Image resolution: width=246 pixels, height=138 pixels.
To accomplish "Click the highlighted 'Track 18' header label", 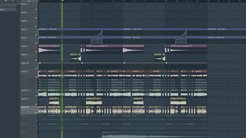I will click(25, 107).
